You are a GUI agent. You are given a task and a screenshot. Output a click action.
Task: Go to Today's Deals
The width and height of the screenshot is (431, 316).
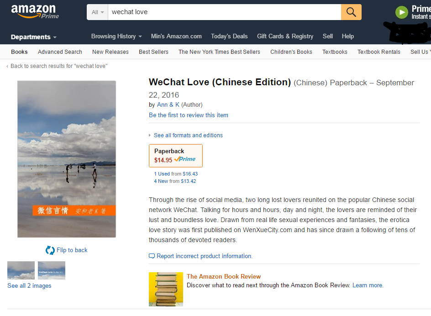click(x=229, y=36)
